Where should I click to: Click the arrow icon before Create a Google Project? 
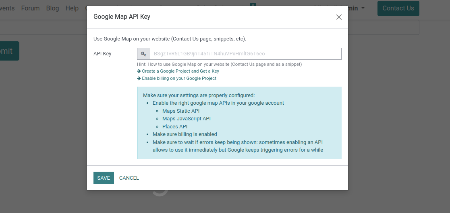[139, 71]
